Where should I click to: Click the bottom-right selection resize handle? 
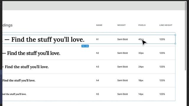(x=175, y=44)
